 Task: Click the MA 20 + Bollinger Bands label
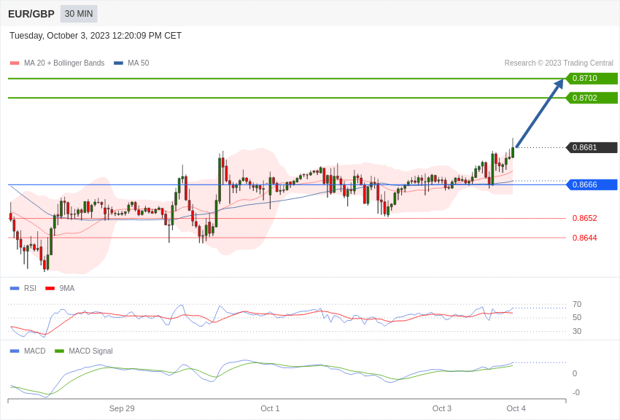64,63
